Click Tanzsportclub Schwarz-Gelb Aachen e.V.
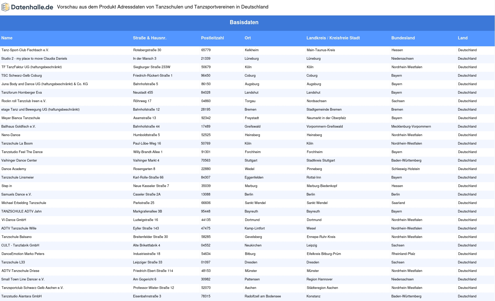The image size is (495, 301). (32, 288)
